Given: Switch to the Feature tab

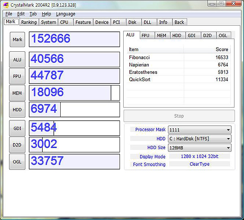Looking at the screenshot, I should 83,22.
